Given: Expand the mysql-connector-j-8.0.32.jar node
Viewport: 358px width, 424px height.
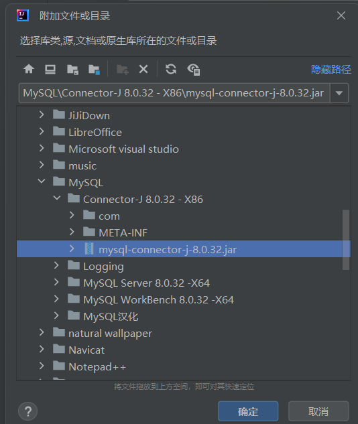Looking at the screenshot, I should 72,249.
